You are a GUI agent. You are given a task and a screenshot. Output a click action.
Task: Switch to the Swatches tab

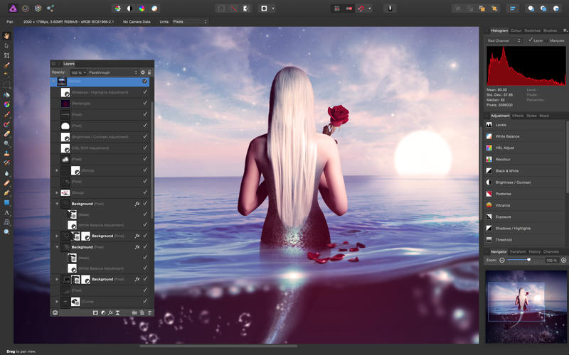(532, 31)
